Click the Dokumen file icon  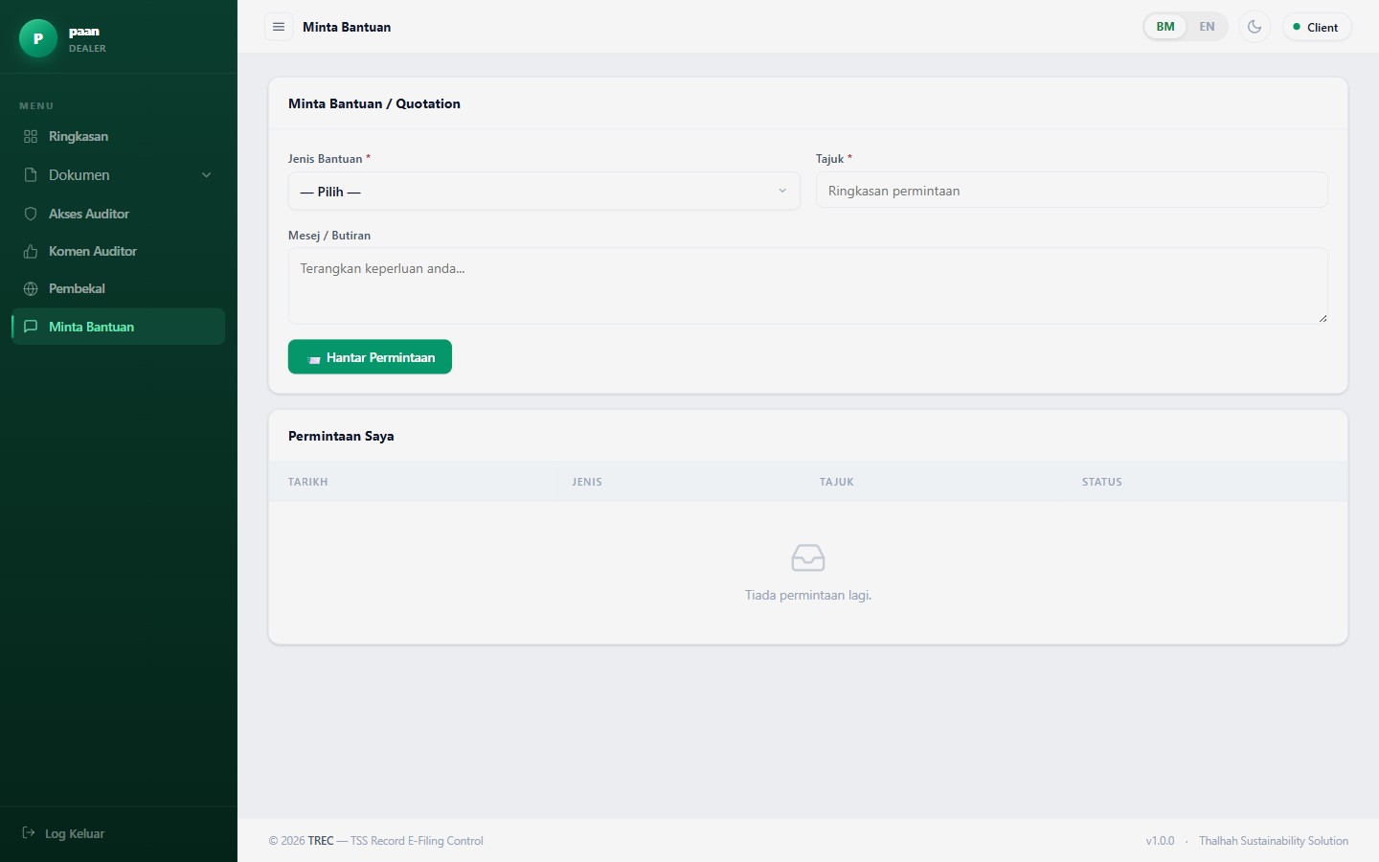pyautogui.click(x=31, y=175)
